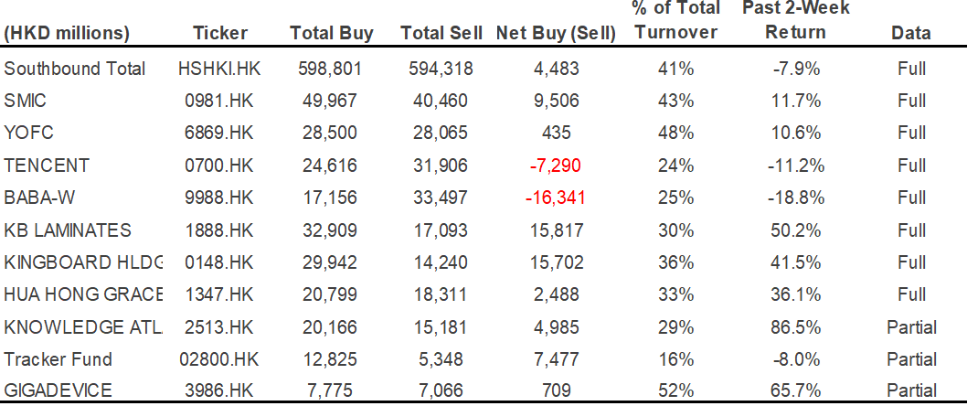Click the Ticker column header
Image resolution: width=967 pixels, height=406 pixels.
tap(219, 33)
